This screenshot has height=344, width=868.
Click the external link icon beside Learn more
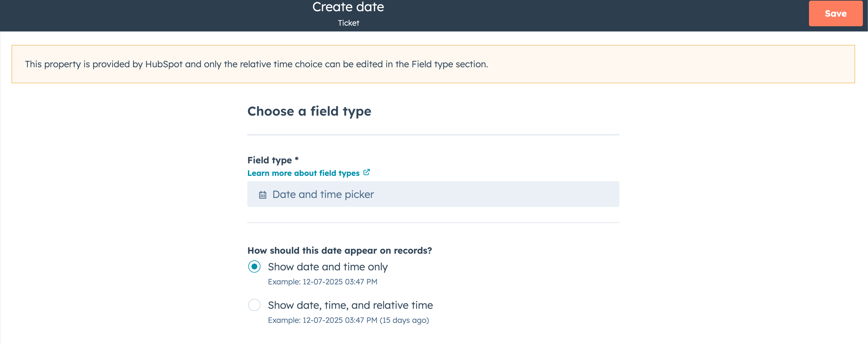pyautogui.click(x=367, y=172)
